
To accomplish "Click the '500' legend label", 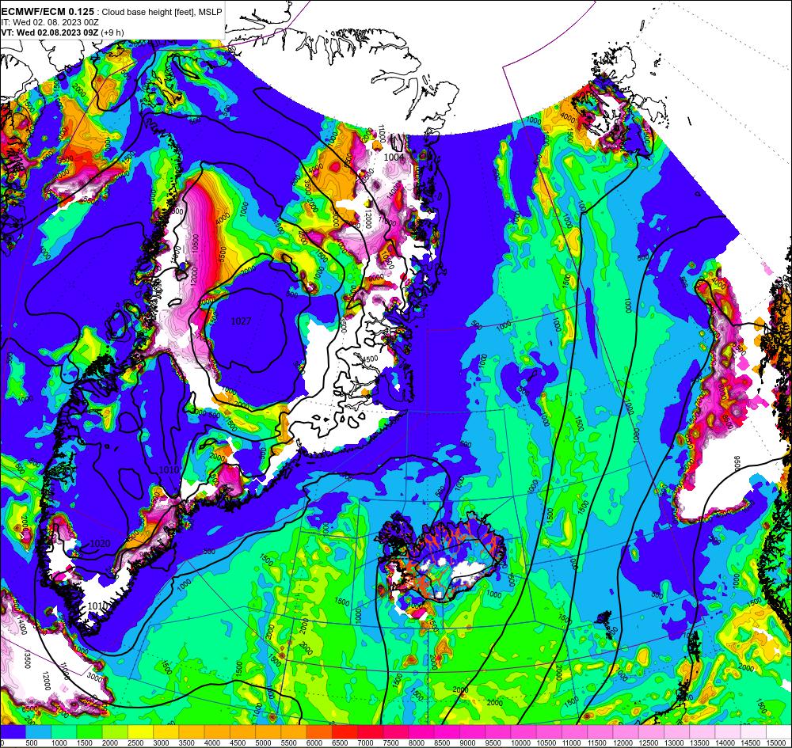I will [x=32, y=742].
